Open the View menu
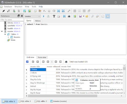The image size is (127, 104). click(x=27, y=7)
